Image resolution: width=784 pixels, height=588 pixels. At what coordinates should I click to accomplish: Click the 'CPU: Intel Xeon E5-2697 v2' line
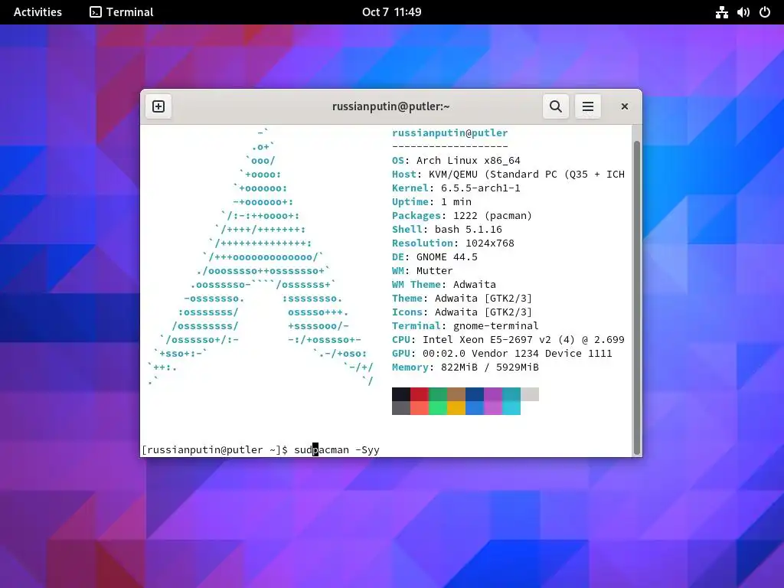(508, 339)
